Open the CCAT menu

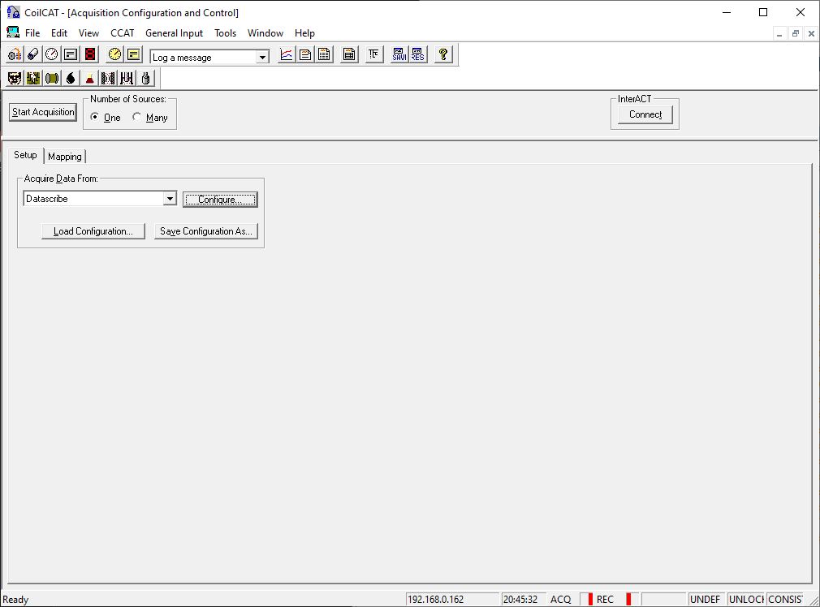click(122, 33)
